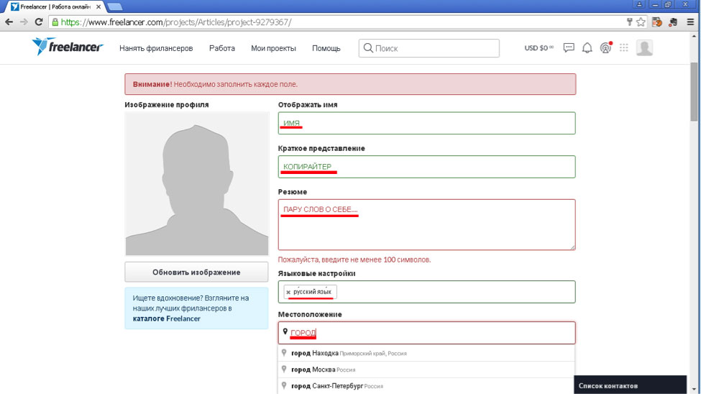Click magnifier icon in search box

click(368, 48)
